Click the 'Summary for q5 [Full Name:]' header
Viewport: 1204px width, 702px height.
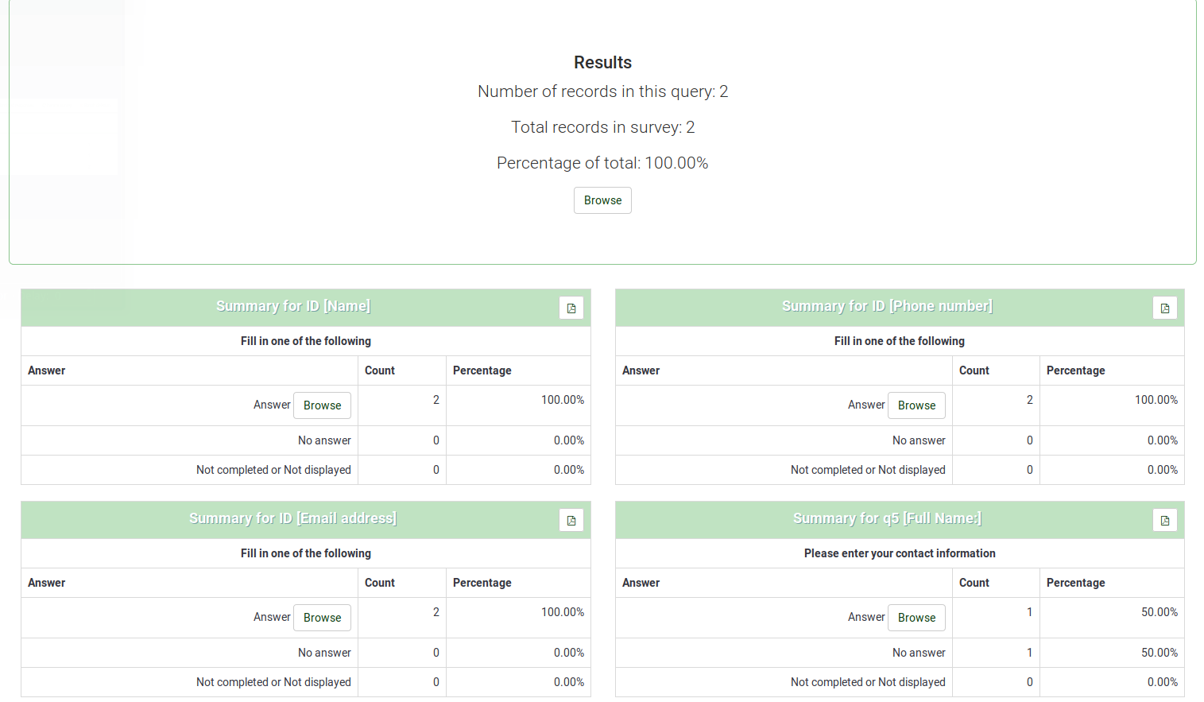(x=887, y=518)
